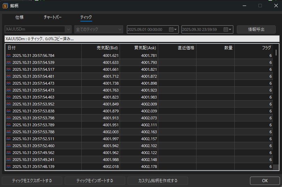Expand the 全てのティック type dropdown

pyautogui.click(x=120, y=29)
